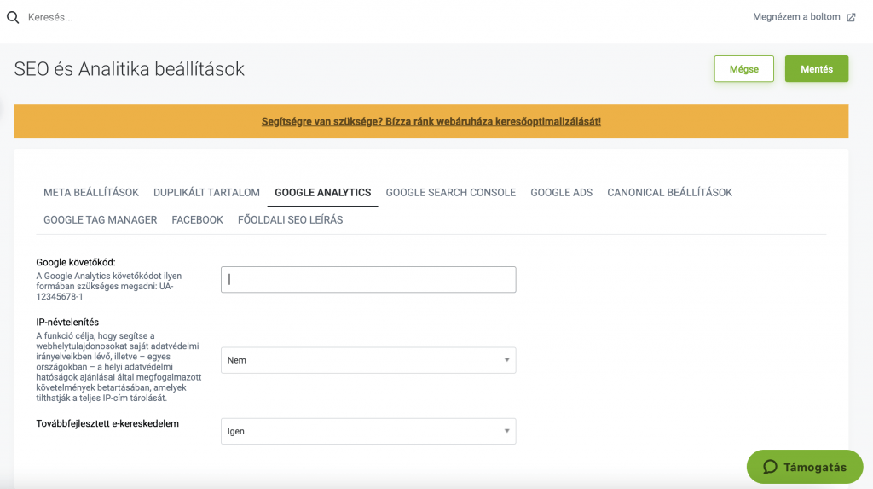Open the Főoldali SEO leírás tab
Screen dimensions: 873x489
(x=290, y=219)
